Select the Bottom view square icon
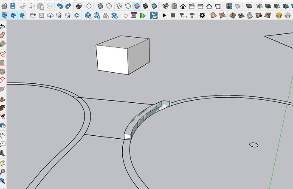The width and height of the screenshot is (293, 189). point(218,6)
